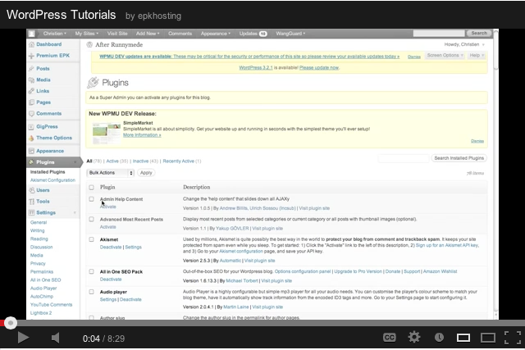Click the installed plugins search field

(x=404, y=158)
